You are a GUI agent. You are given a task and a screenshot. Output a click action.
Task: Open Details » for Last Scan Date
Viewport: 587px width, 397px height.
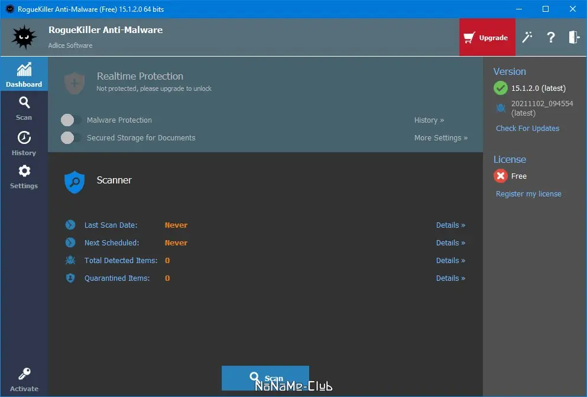(450, 225)
